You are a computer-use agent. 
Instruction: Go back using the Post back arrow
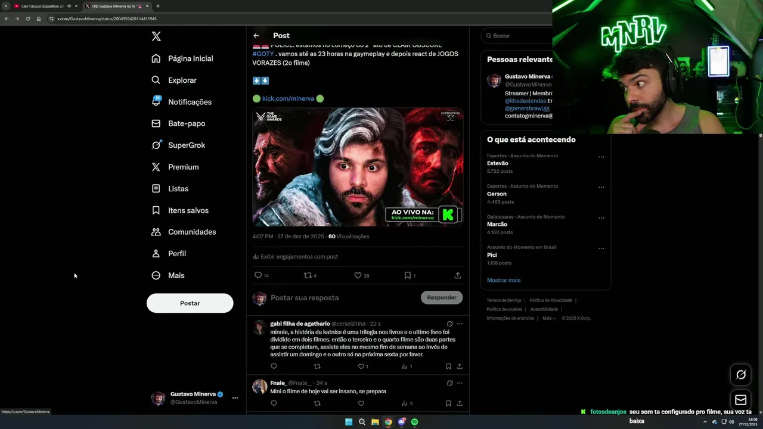click(x=256, y=36)
